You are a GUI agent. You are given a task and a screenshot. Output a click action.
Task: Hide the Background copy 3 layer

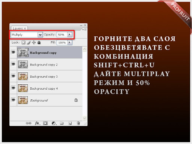13,76
